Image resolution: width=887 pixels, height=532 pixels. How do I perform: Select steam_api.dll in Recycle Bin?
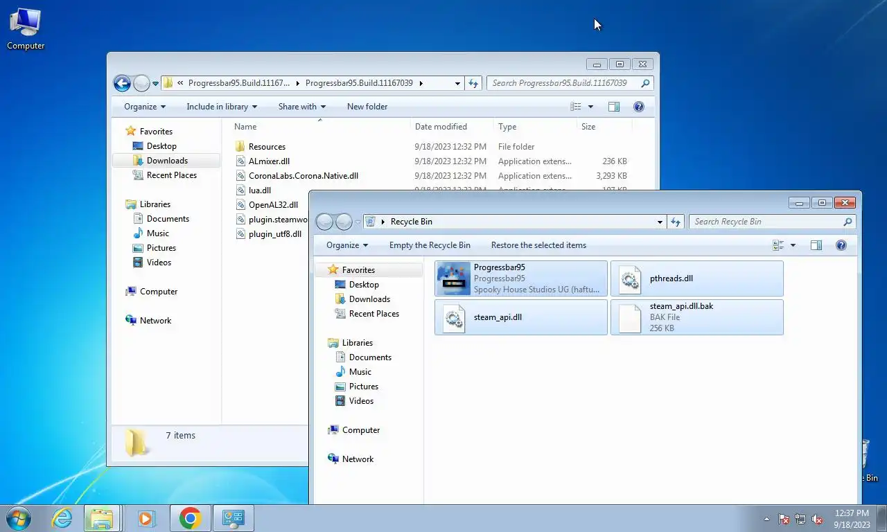click(x=521, y=317)
